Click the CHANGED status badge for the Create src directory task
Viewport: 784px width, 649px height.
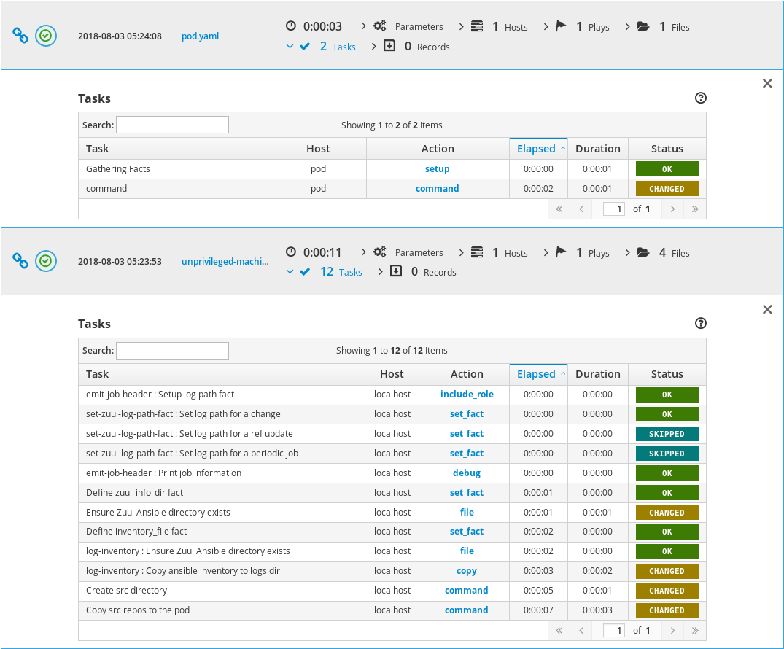667,591
